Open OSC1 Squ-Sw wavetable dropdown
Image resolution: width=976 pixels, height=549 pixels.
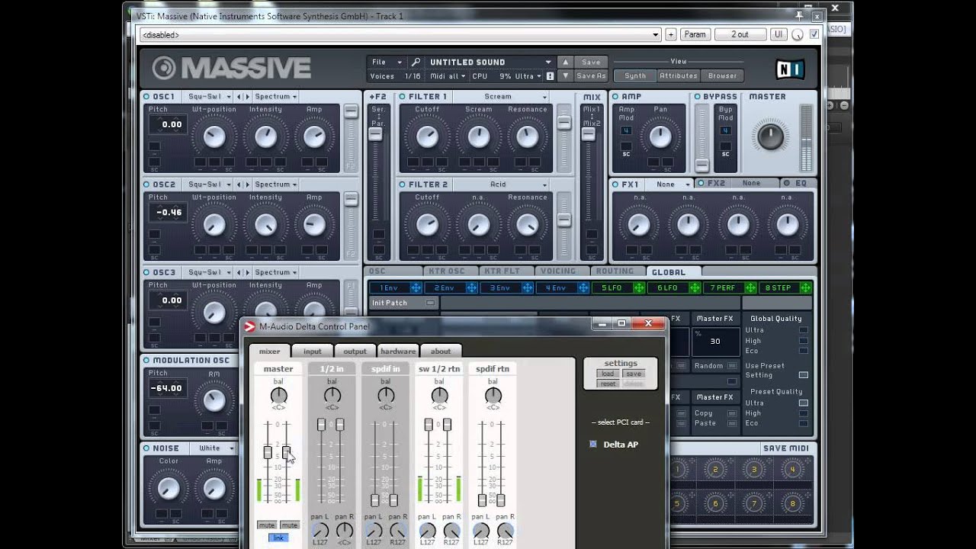[209, 97]
